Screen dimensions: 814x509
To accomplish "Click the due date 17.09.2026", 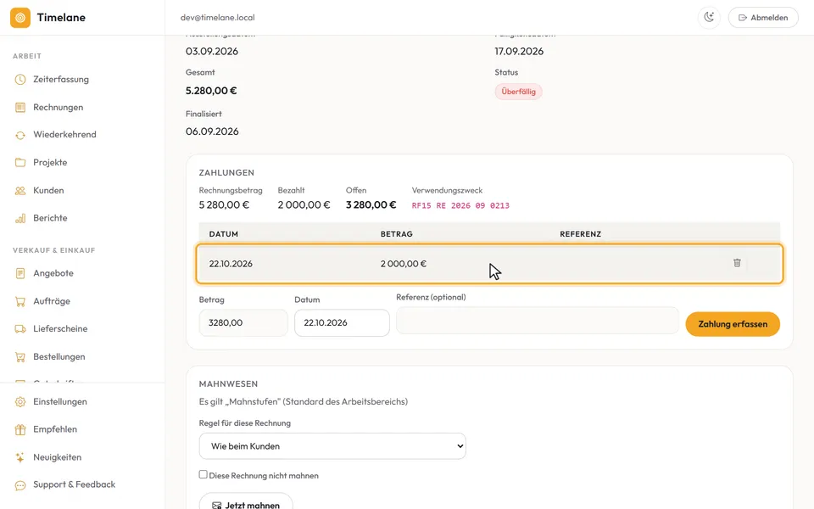I will pyautogui.click(x=519, y=52).
